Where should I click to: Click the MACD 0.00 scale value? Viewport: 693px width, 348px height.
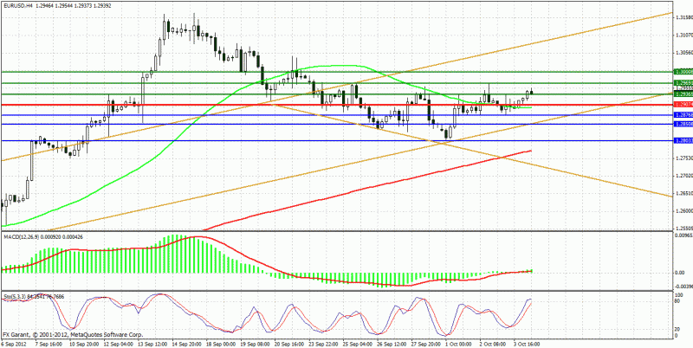click(x=680, y=273)
